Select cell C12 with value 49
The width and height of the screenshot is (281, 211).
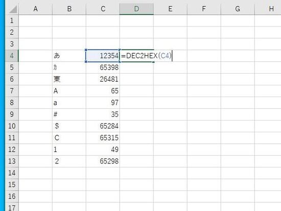[x=103, y=150]
